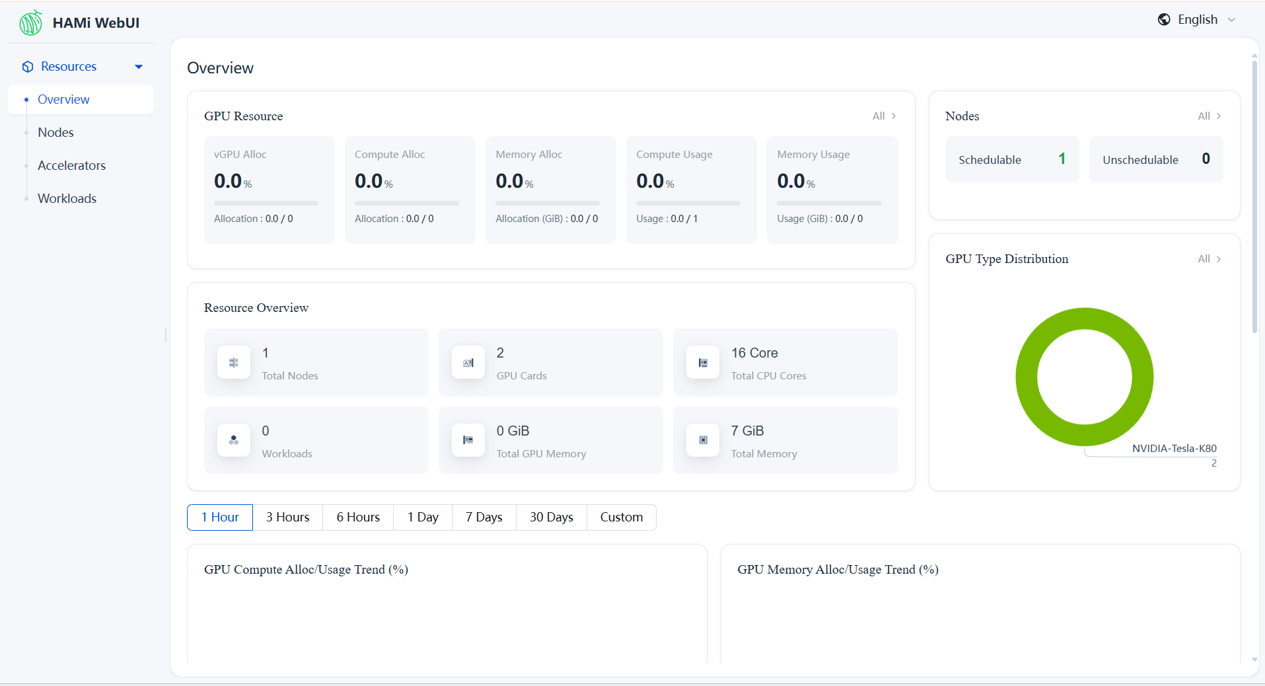Click the Resources cube icon in sidebar
This screenshot has height=686, width=1265.
28,67
